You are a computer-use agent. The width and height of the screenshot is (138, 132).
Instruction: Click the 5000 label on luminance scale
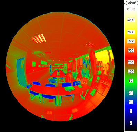[131, 20]
